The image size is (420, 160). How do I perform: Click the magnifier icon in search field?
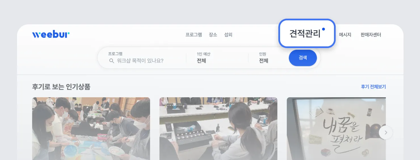tap(112, 61)
